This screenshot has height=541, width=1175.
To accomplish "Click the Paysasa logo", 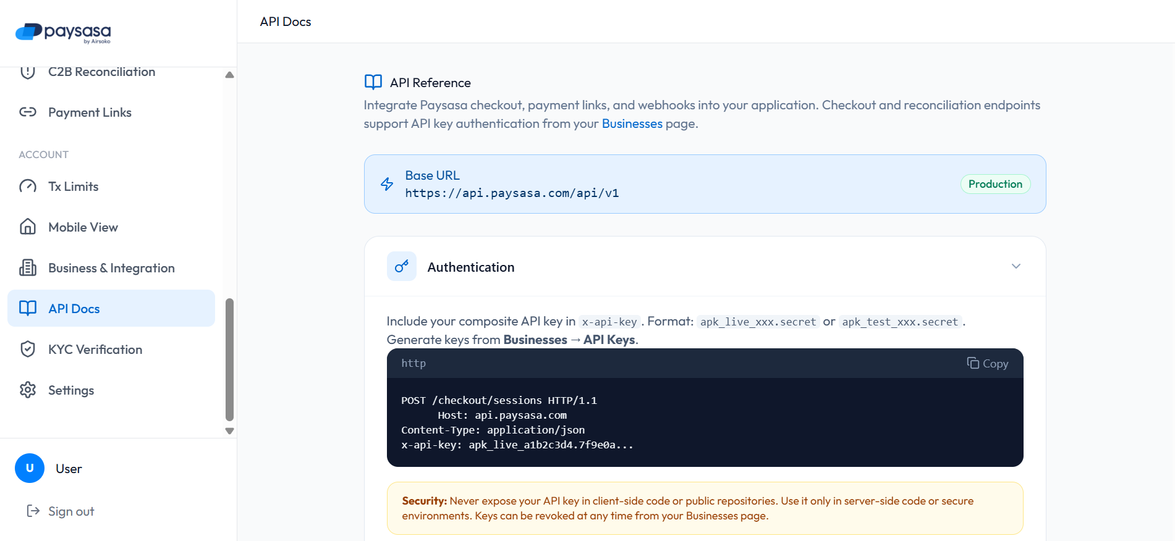I will pyautogui.click(x=63, y=33).
